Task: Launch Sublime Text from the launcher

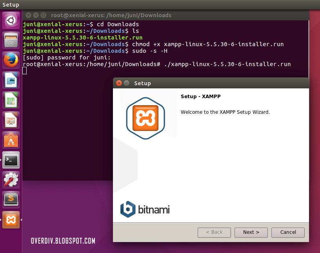Action: click(x=11, y=200)
